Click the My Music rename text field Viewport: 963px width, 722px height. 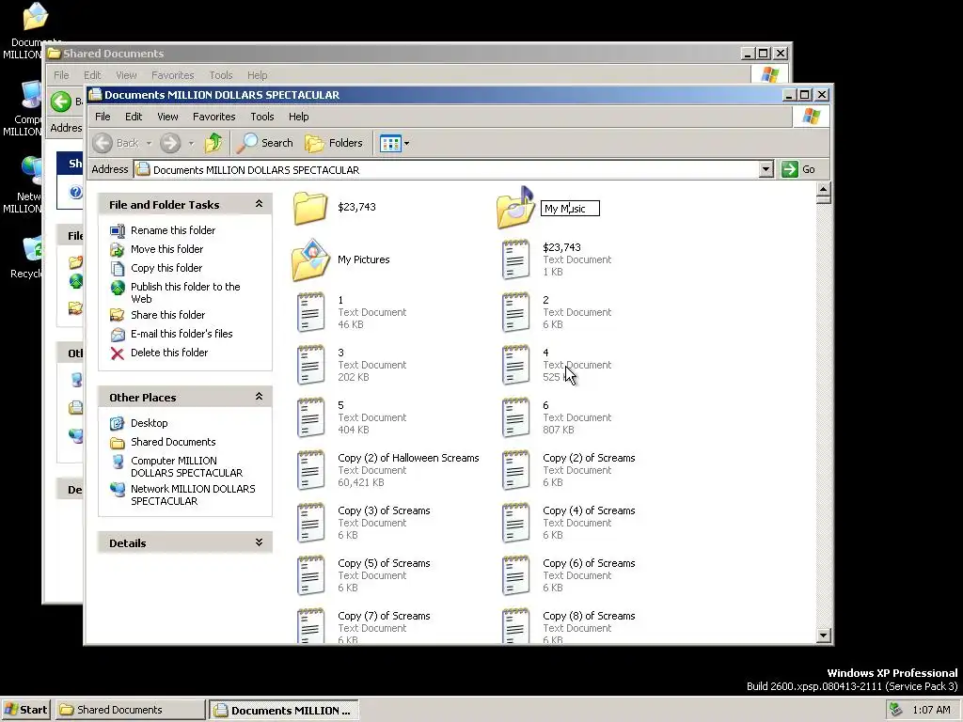(x=570, y=209)
